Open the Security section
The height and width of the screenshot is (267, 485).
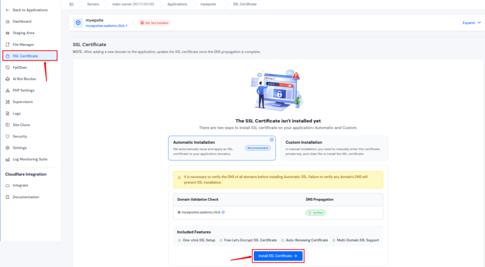[x=19, y=136]
